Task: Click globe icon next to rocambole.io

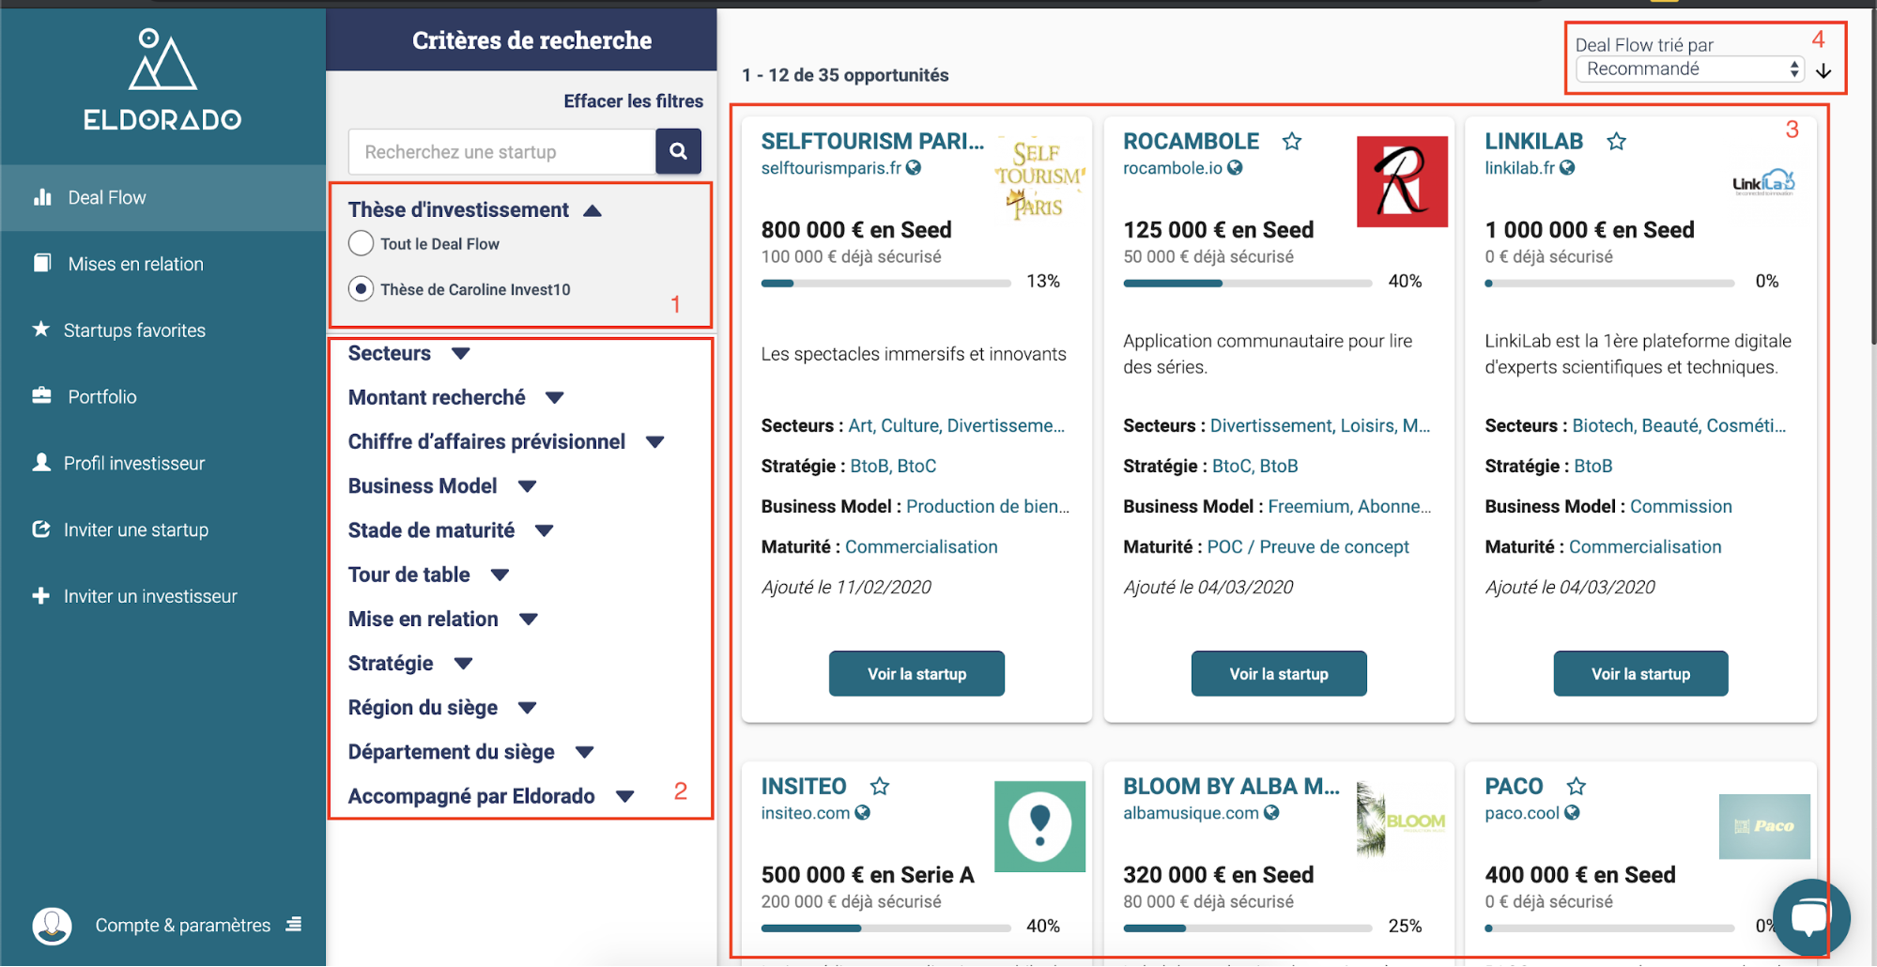Action: pos(1235,167)
